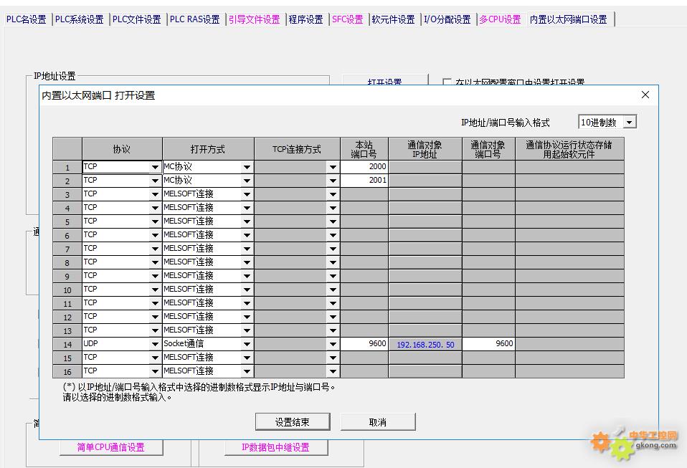Expand protocol dropdown in row 1
Screen dimensions: 687x468
[x=155, y=167]
